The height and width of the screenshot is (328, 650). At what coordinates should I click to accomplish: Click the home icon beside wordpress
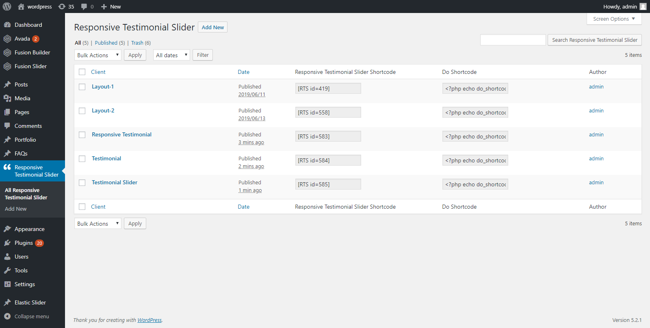point(21,6)
